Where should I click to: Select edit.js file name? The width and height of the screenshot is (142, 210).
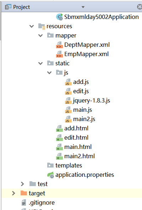[x=81, y=91]
